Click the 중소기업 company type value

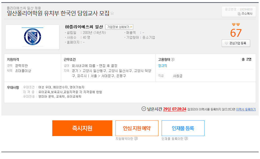[x=148, y=37]
